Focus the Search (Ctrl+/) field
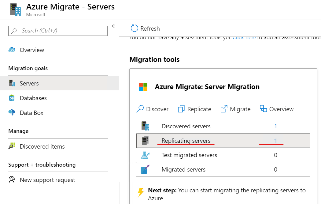 pyautogui.click(x=58, y=31)
